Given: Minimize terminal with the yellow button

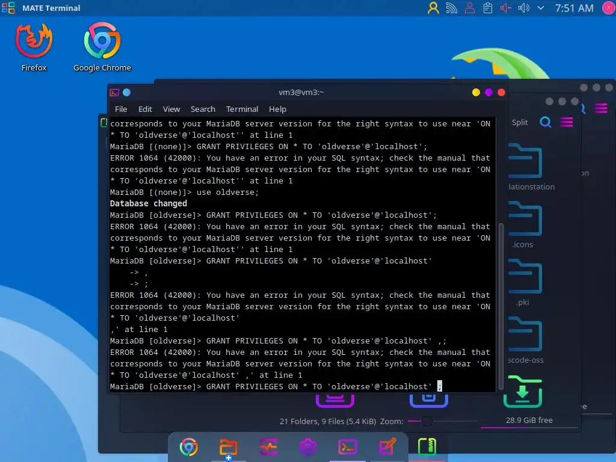Looking at the screenshot, I should pos(476,92).
